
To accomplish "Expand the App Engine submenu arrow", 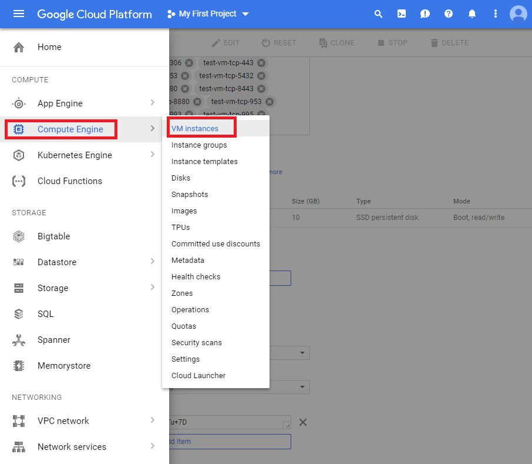I will point(153,103).
